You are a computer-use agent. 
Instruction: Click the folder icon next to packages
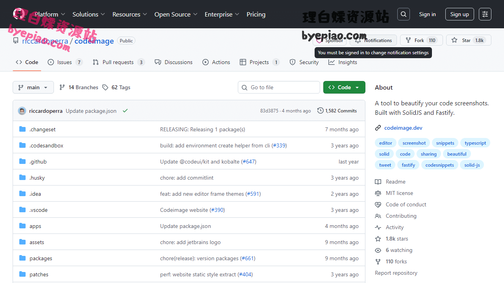22,258
